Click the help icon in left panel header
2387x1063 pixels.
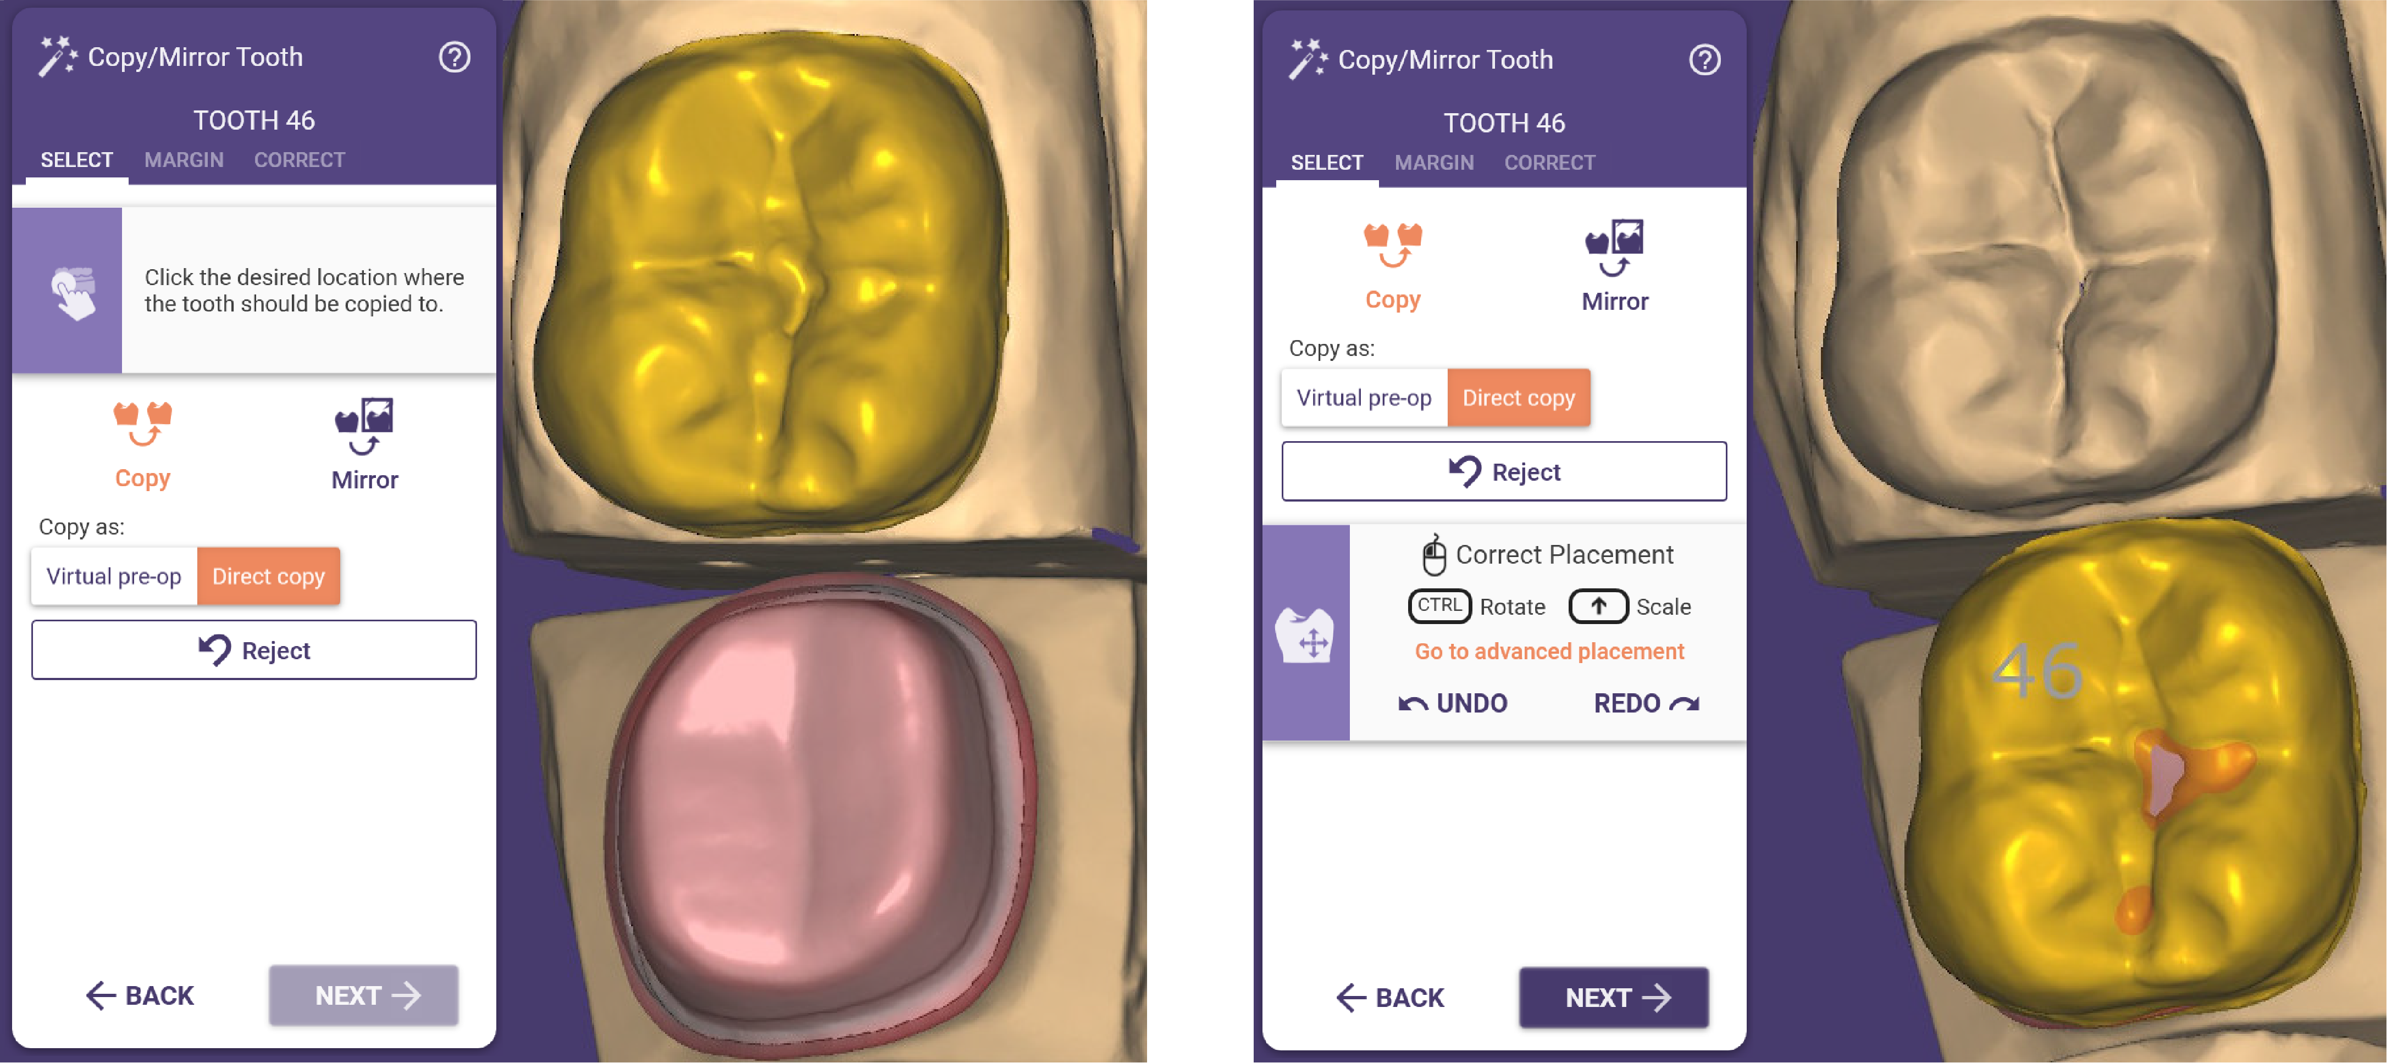click(x=454, y=58)
